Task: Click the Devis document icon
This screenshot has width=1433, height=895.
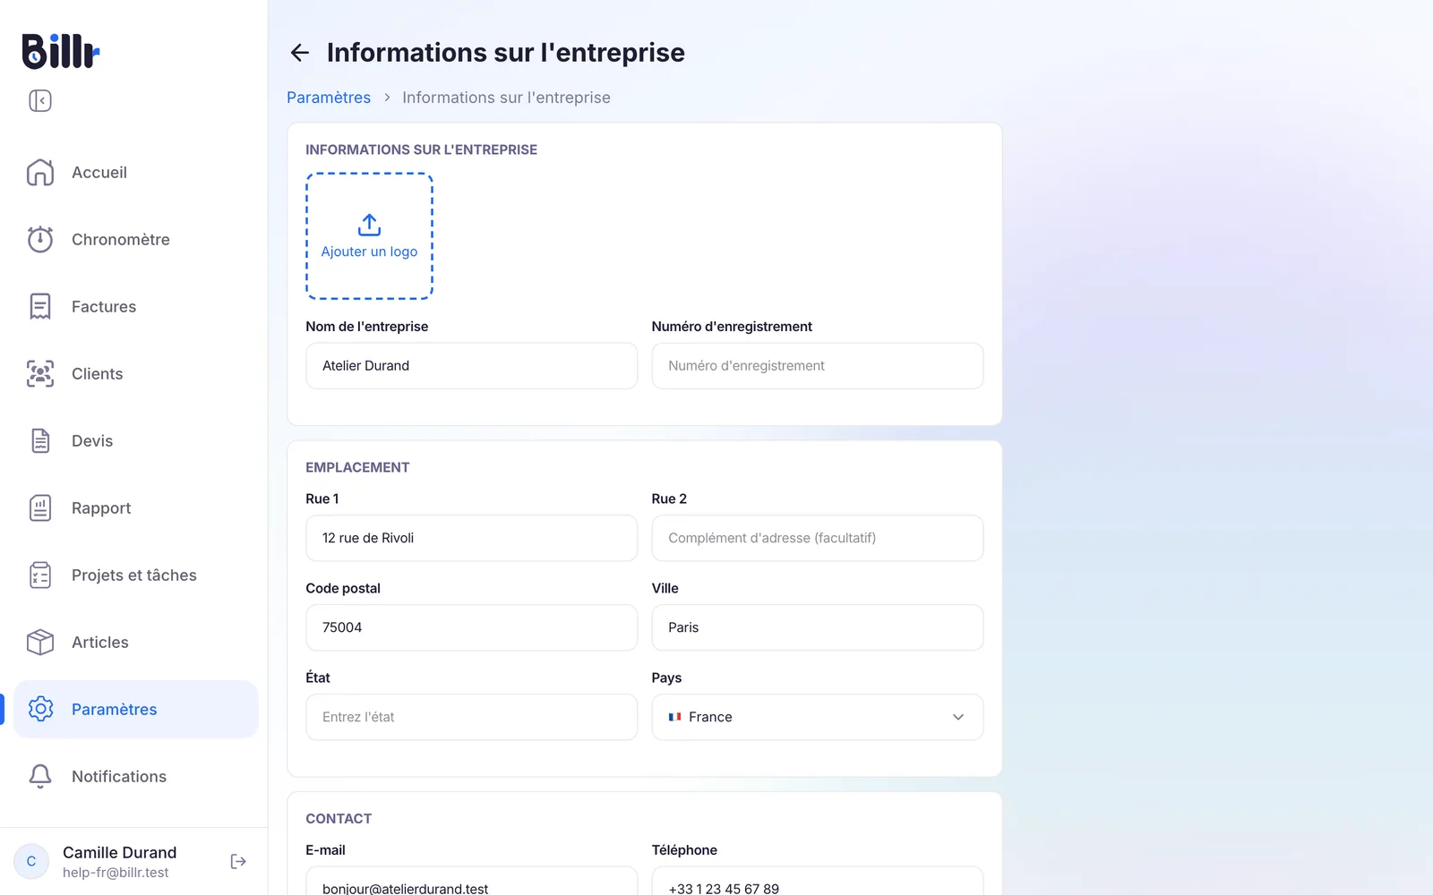Action: pyautogui.click(x=40, y=441)
